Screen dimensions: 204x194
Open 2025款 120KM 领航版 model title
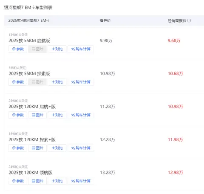point(31,173)
